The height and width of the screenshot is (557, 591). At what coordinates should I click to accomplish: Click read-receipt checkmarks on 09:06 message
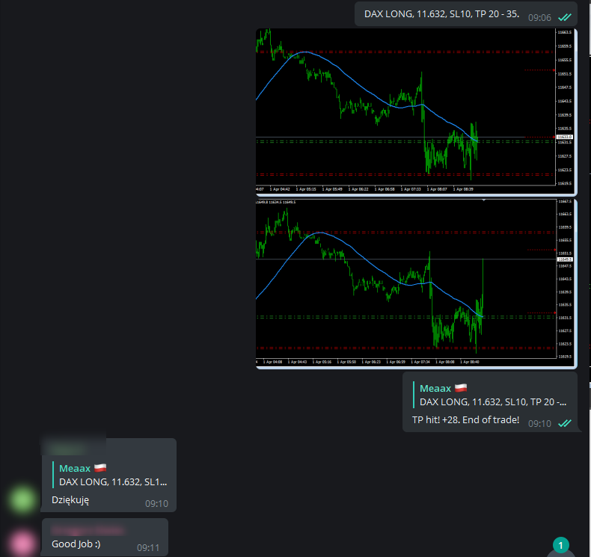tap(565, 16)
